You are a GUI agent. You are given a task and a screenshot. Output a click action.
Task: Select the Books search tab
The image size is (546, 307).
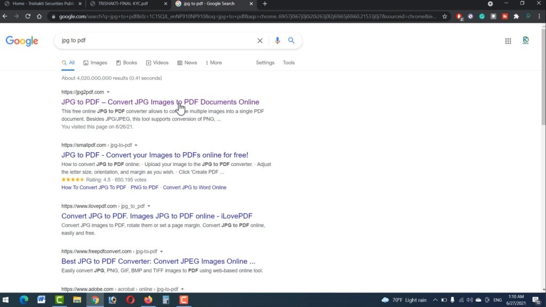[x=127, y=62]
